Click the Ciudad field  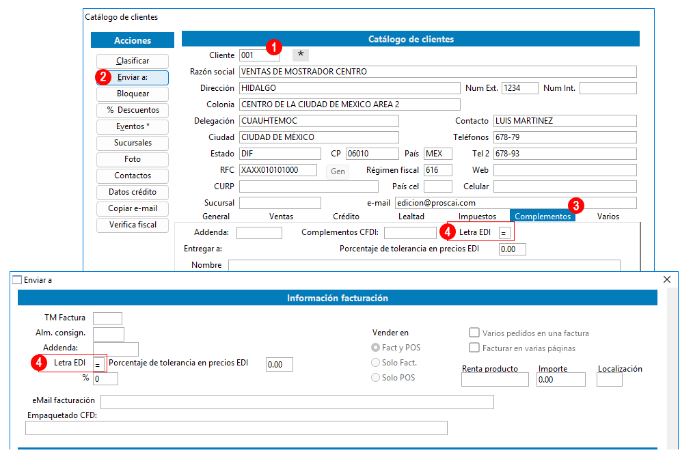[319, 137]
